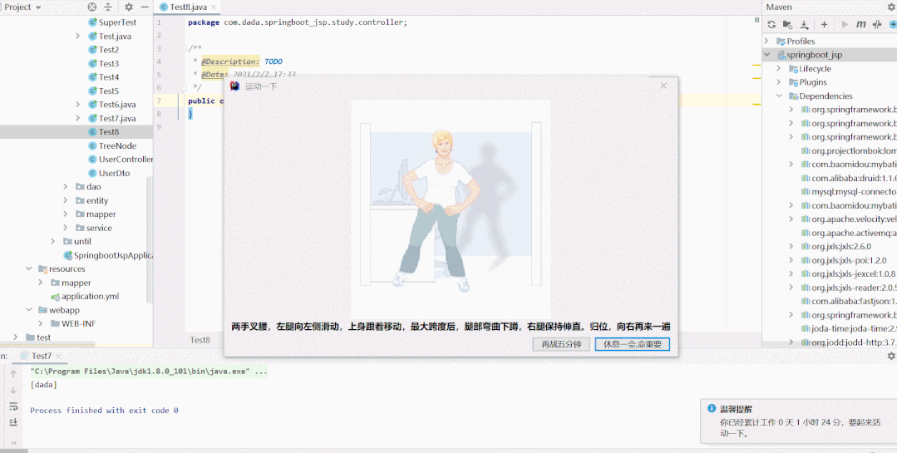Switch to the Test8.java editor tab
This screenshot has height=453, width=897.
click(188, 7)
